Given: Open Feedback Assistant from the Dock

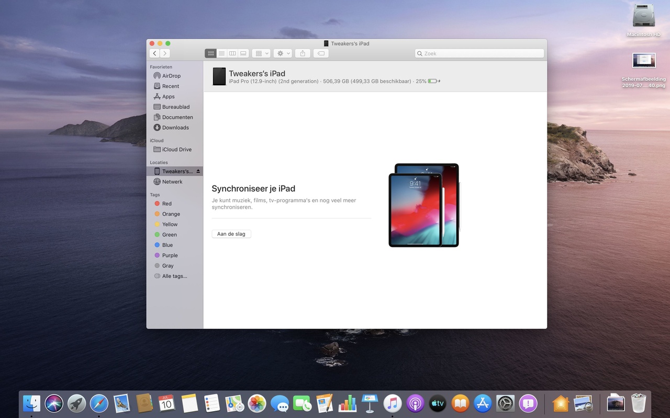Looking at the screenshot, I should (528, 403).
